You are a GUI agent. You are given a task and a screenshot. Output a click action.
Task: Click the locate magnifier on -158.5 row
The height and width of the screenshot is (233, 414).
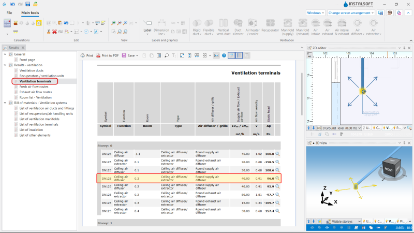[x=277, y=162]
